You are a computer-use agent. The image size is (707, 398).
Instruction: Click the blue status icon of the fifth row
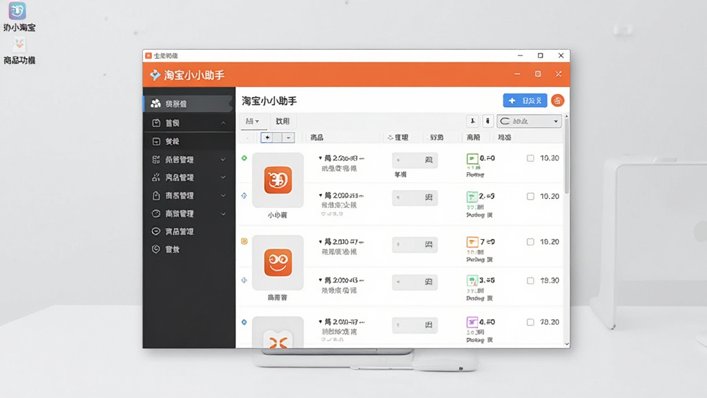click(x=244, y=322)
